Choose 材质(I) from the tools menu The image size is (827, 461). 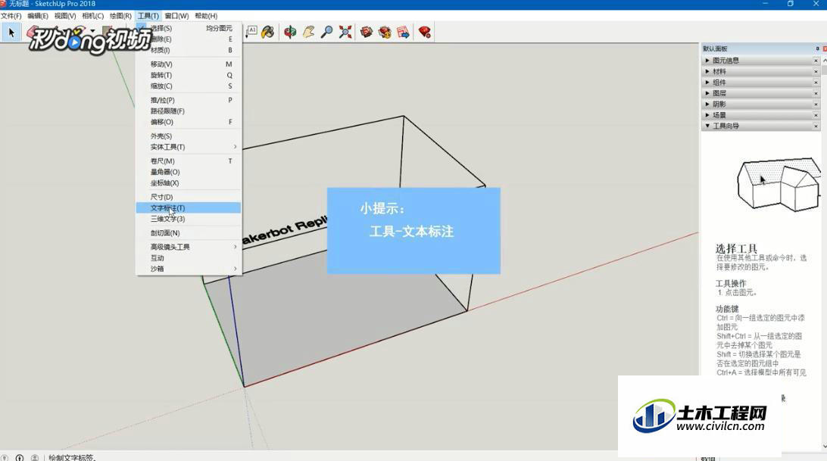pyautogui.click(x=189, y=50)
